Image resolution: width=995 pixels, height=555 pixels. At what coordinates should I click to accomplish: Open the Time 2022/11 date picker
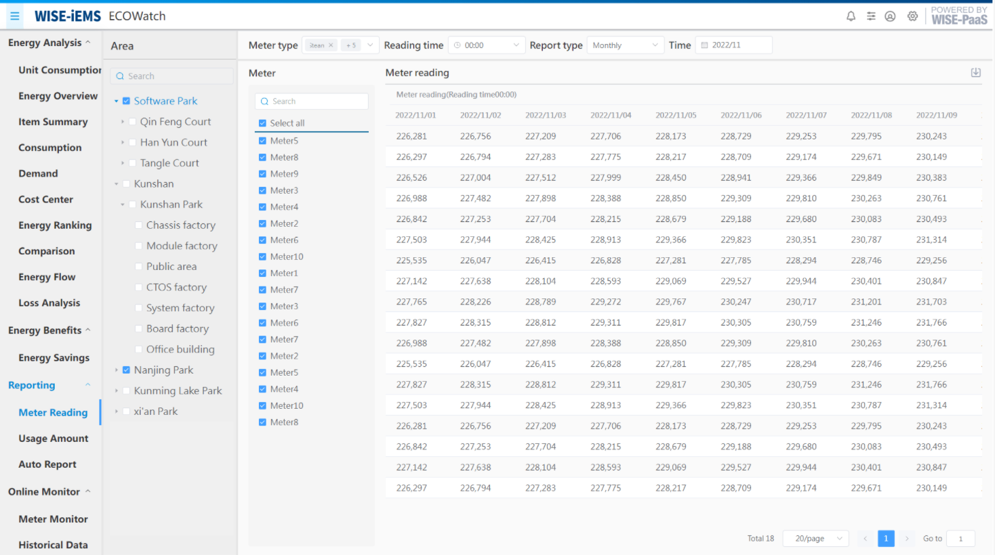pos(733,45)
